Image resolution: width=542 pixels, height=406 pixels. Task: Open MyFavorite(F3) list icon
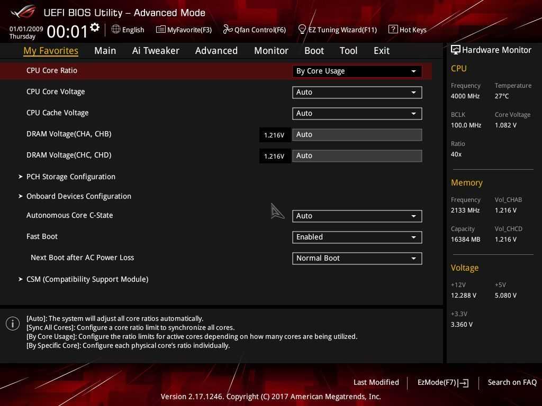(160, 30)
